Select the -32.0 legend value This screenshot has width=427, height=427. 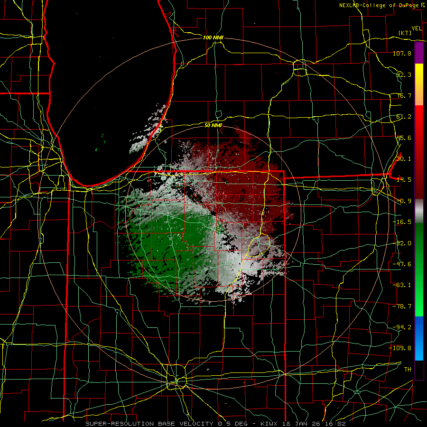click(402, 243)
